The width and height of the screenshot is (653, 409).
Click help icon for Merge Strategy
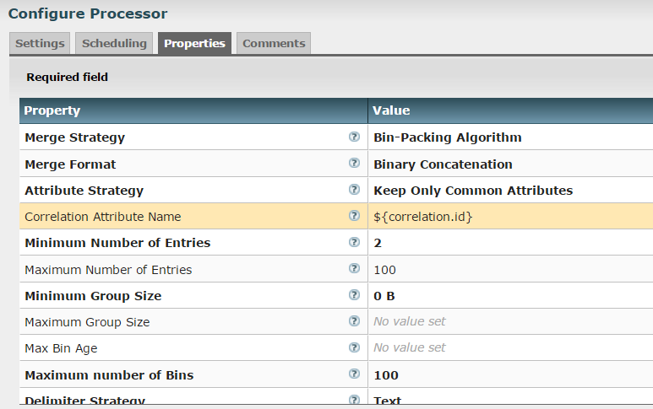click(354, 137)
